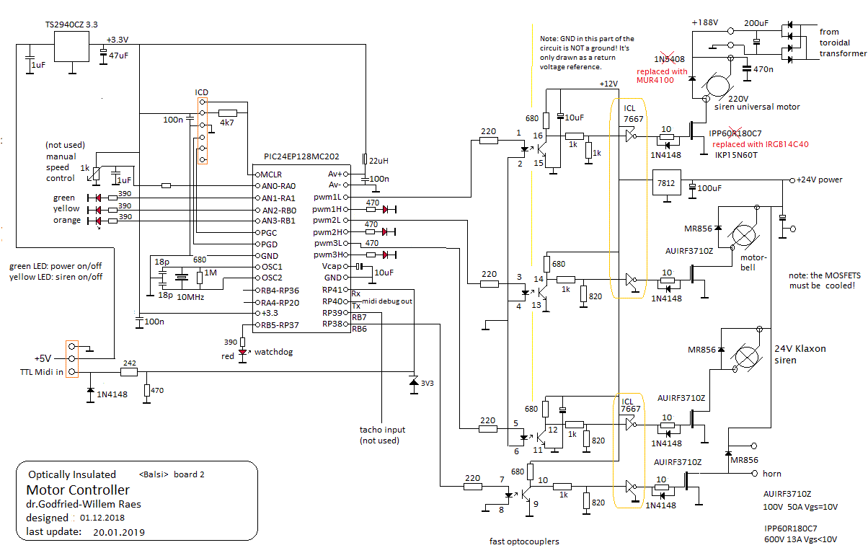Viewport: 868px width, 553px height.
Task: Select the motor-bell lamp symbol
Action: pyautogui.click(x=743, y=235)
